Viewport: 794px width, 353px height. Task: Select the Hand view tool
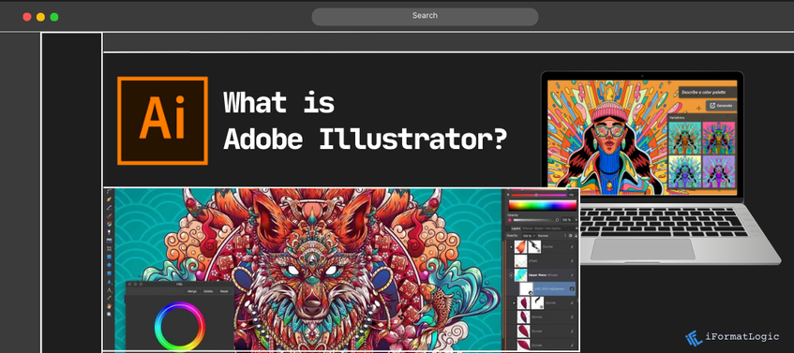pyautogui.click(x=110, y=306)
